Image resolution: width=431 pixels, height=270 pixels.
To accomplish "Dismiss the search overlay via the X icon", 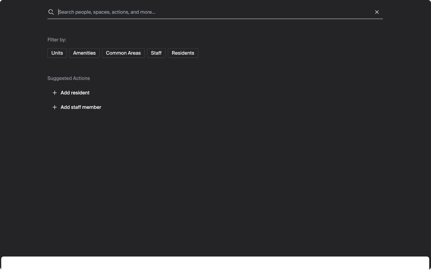I will [377, 12].
